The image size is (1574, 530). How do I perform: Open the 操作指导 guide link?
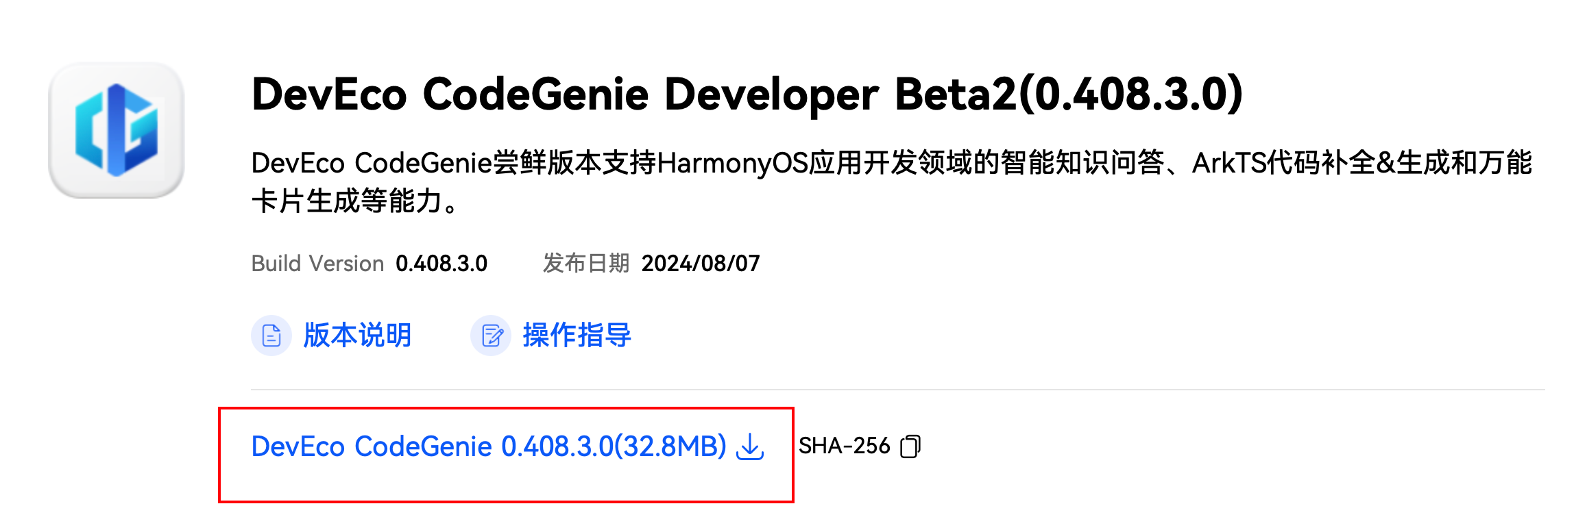(577, 336)
